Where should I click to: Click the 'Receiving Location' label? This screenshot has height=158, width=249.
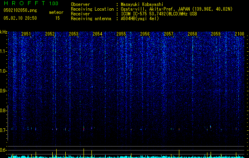tap(92, 9)
